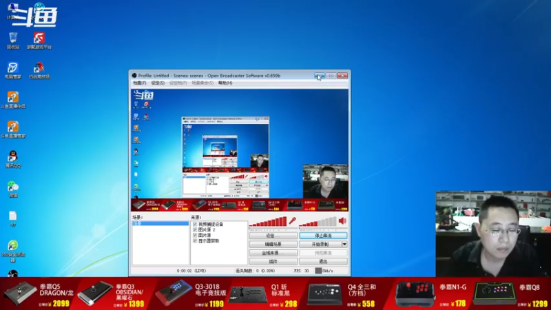
Task: Click 开始录制 to start recording
Action: (x=320, y=244)
